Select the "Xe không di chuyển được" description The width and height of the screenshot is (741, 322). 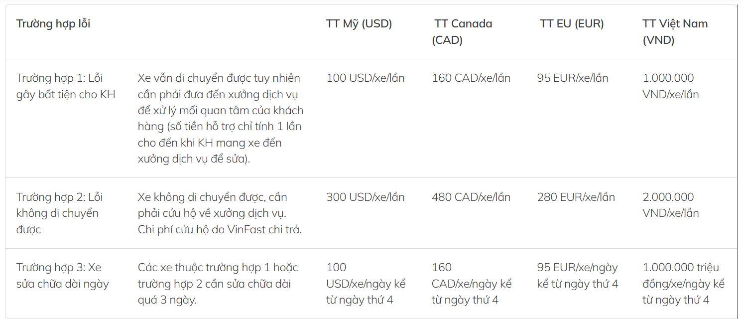pyautogui.click(x=220, y=213)
